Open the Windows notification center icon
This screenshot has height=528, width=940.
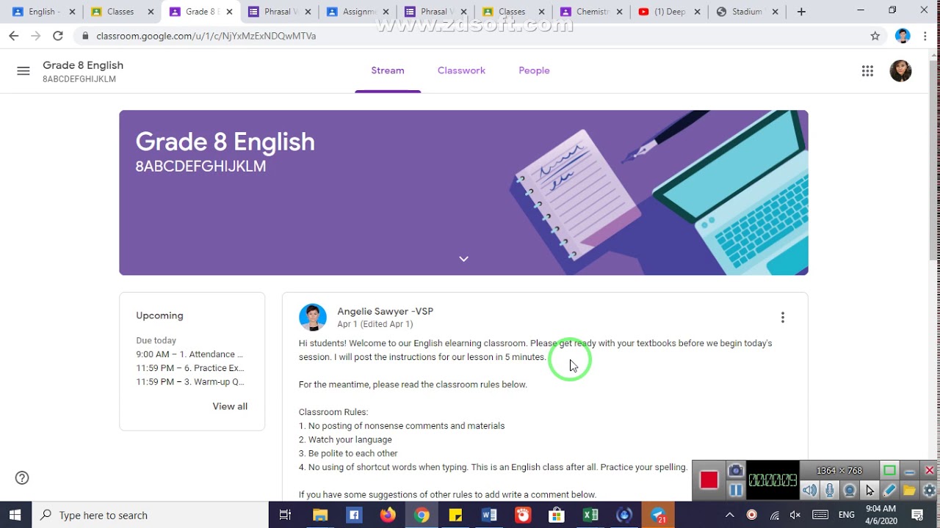coord(917,515)
